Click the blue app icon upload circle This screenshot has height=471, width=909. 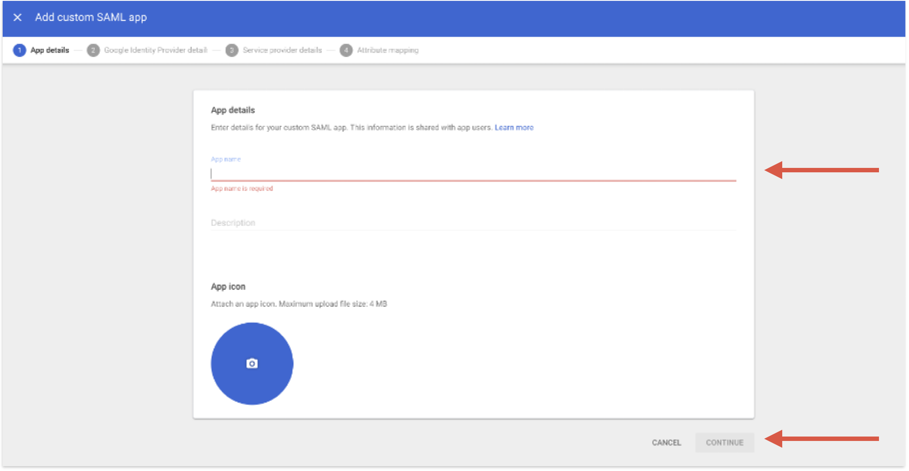[x=252, y=364]
